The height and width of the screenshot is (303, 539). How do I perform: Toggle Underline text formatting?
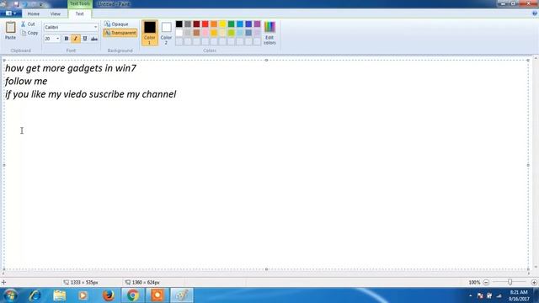pyautogui.click(x=85, y=39)
